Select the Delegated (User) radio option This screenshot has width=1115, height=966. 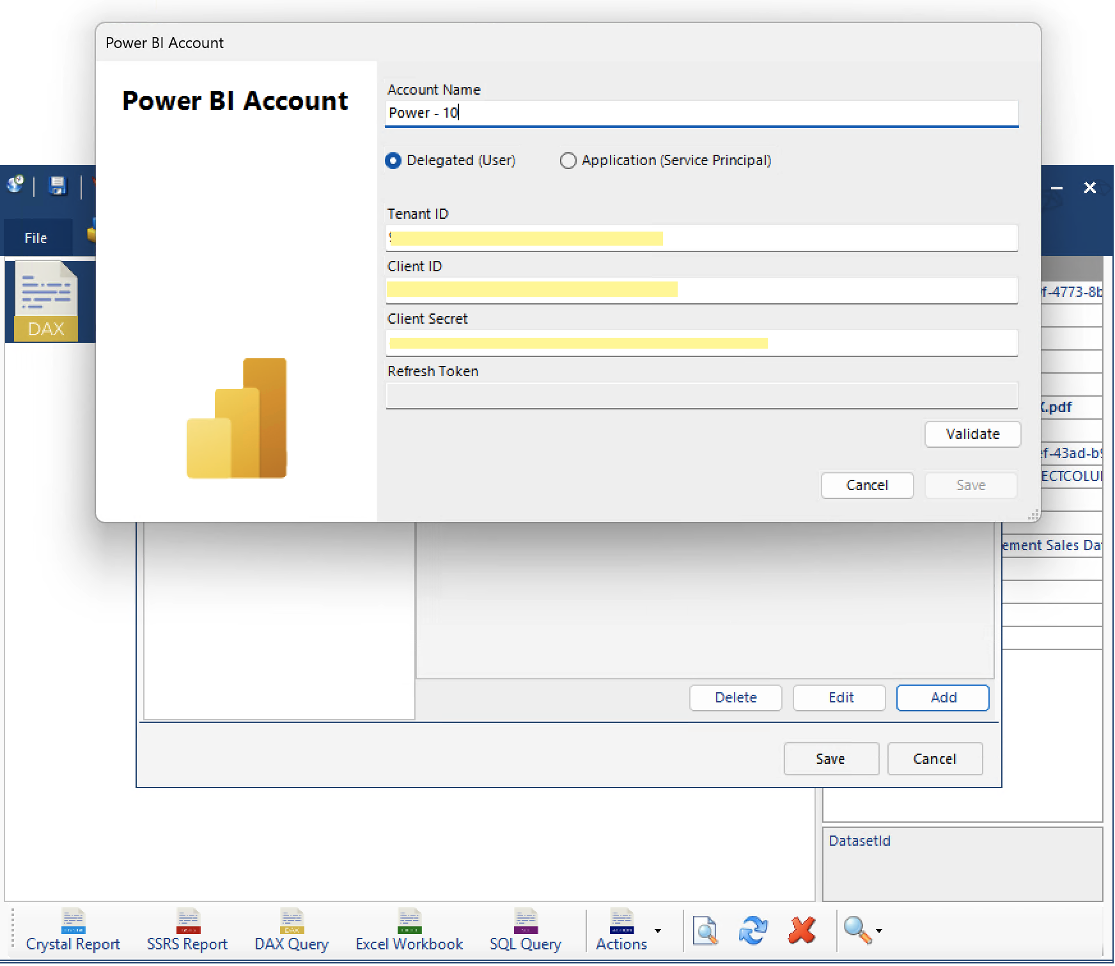point(451,160)
